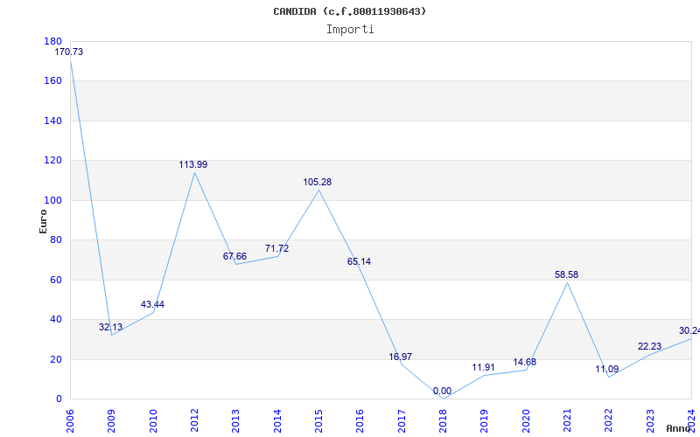The image size is (700, 437).
Task: Click the Euro y-axis title
Action: coord(43,221)
